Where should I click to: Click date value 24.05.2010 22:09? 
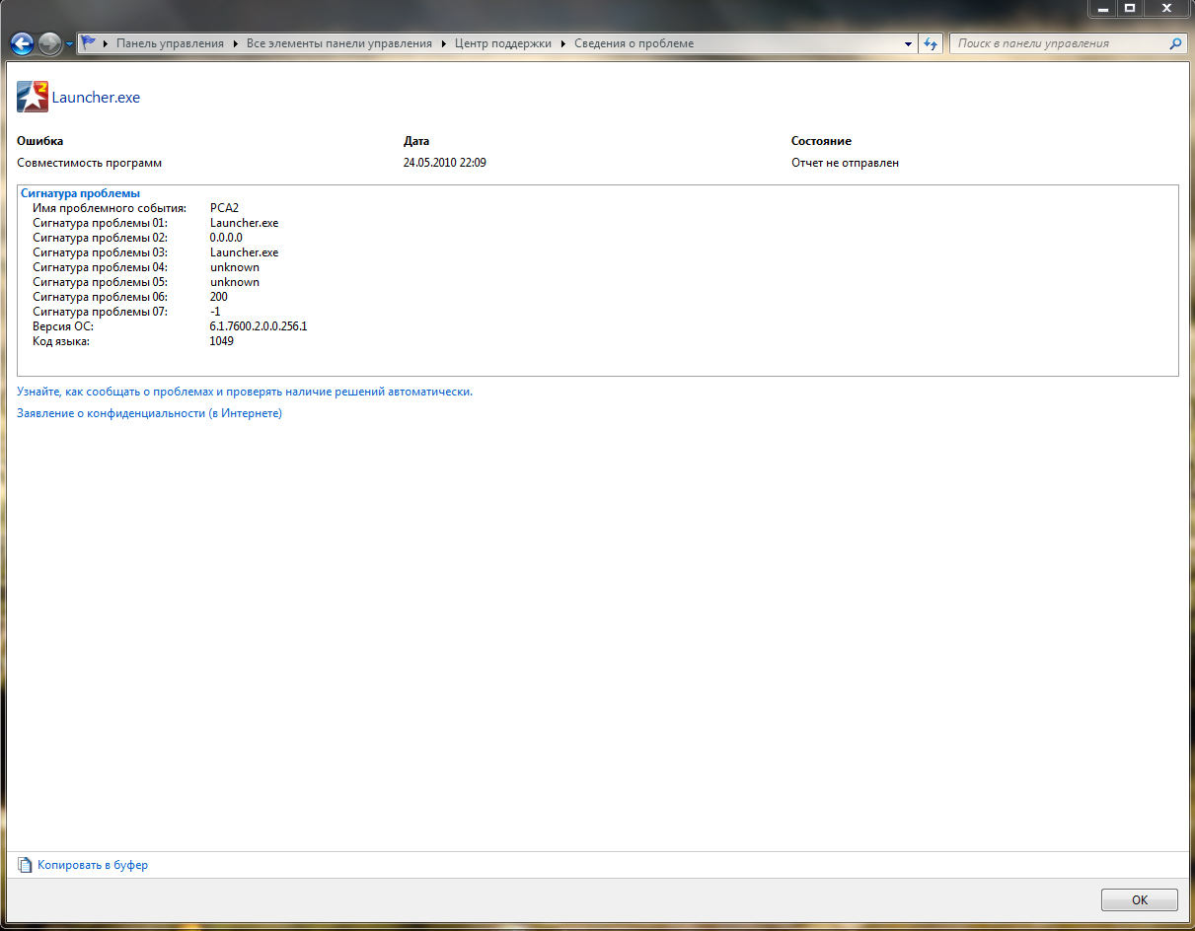[445, 163]
